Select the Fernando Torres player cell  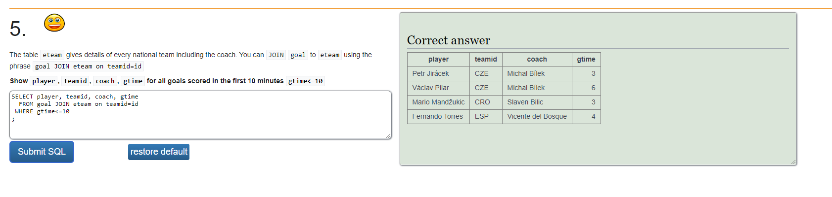(x=438, y=116)
